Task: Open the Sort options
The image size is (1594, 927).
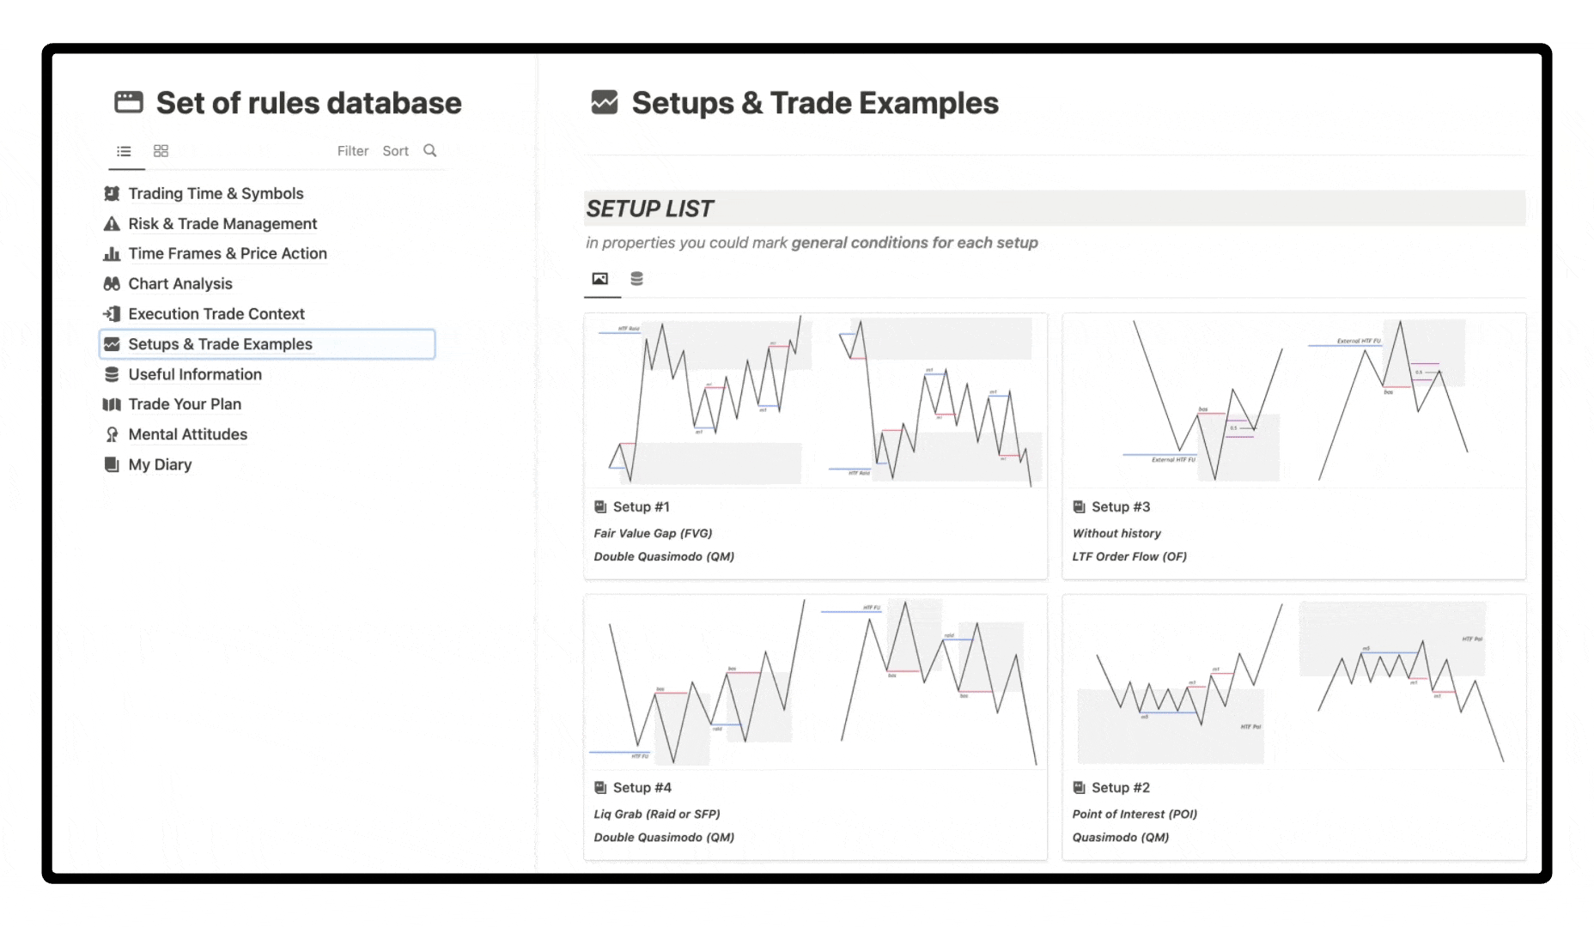Action: click(395, 151)
